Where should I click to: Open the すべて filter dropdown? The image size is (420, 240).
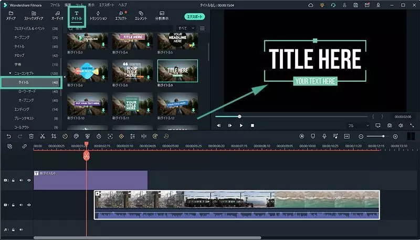186,28
